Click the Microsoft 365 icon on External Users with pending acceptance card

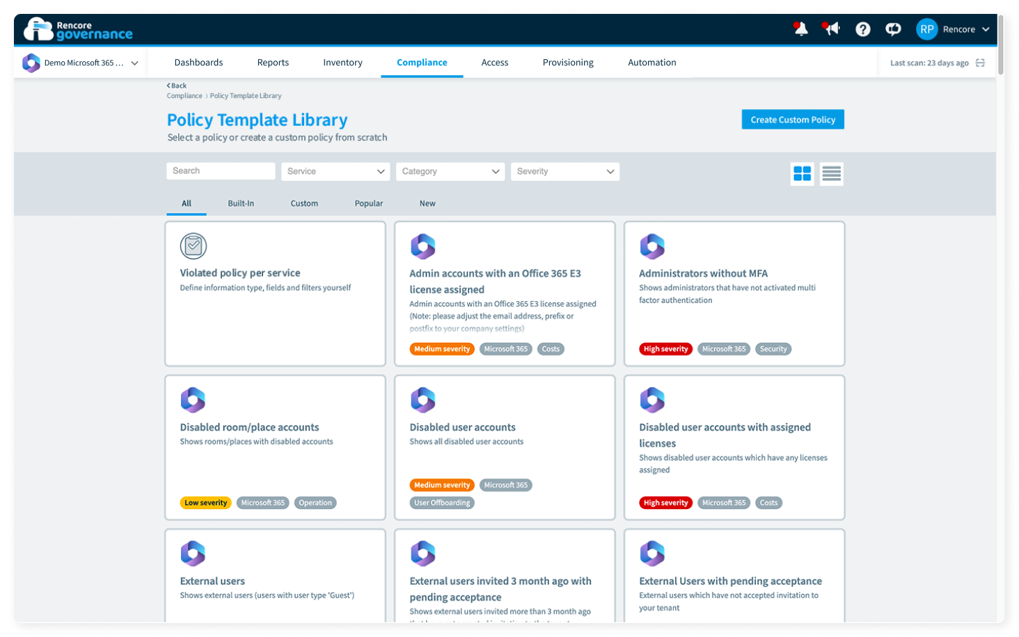(x=652, y=554)
